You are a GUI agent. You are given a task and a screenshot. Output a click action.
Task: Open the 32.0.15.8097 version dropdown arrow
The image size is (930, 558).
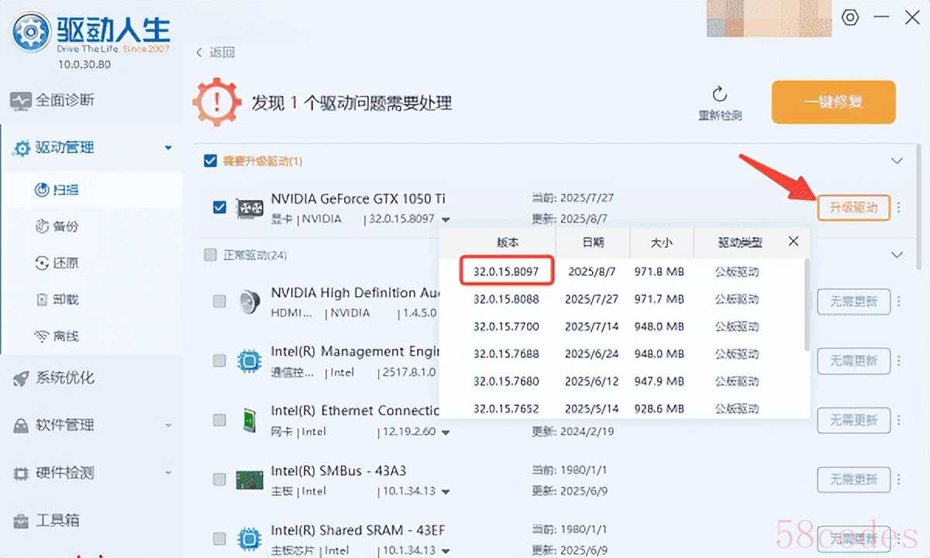point(446,220)
